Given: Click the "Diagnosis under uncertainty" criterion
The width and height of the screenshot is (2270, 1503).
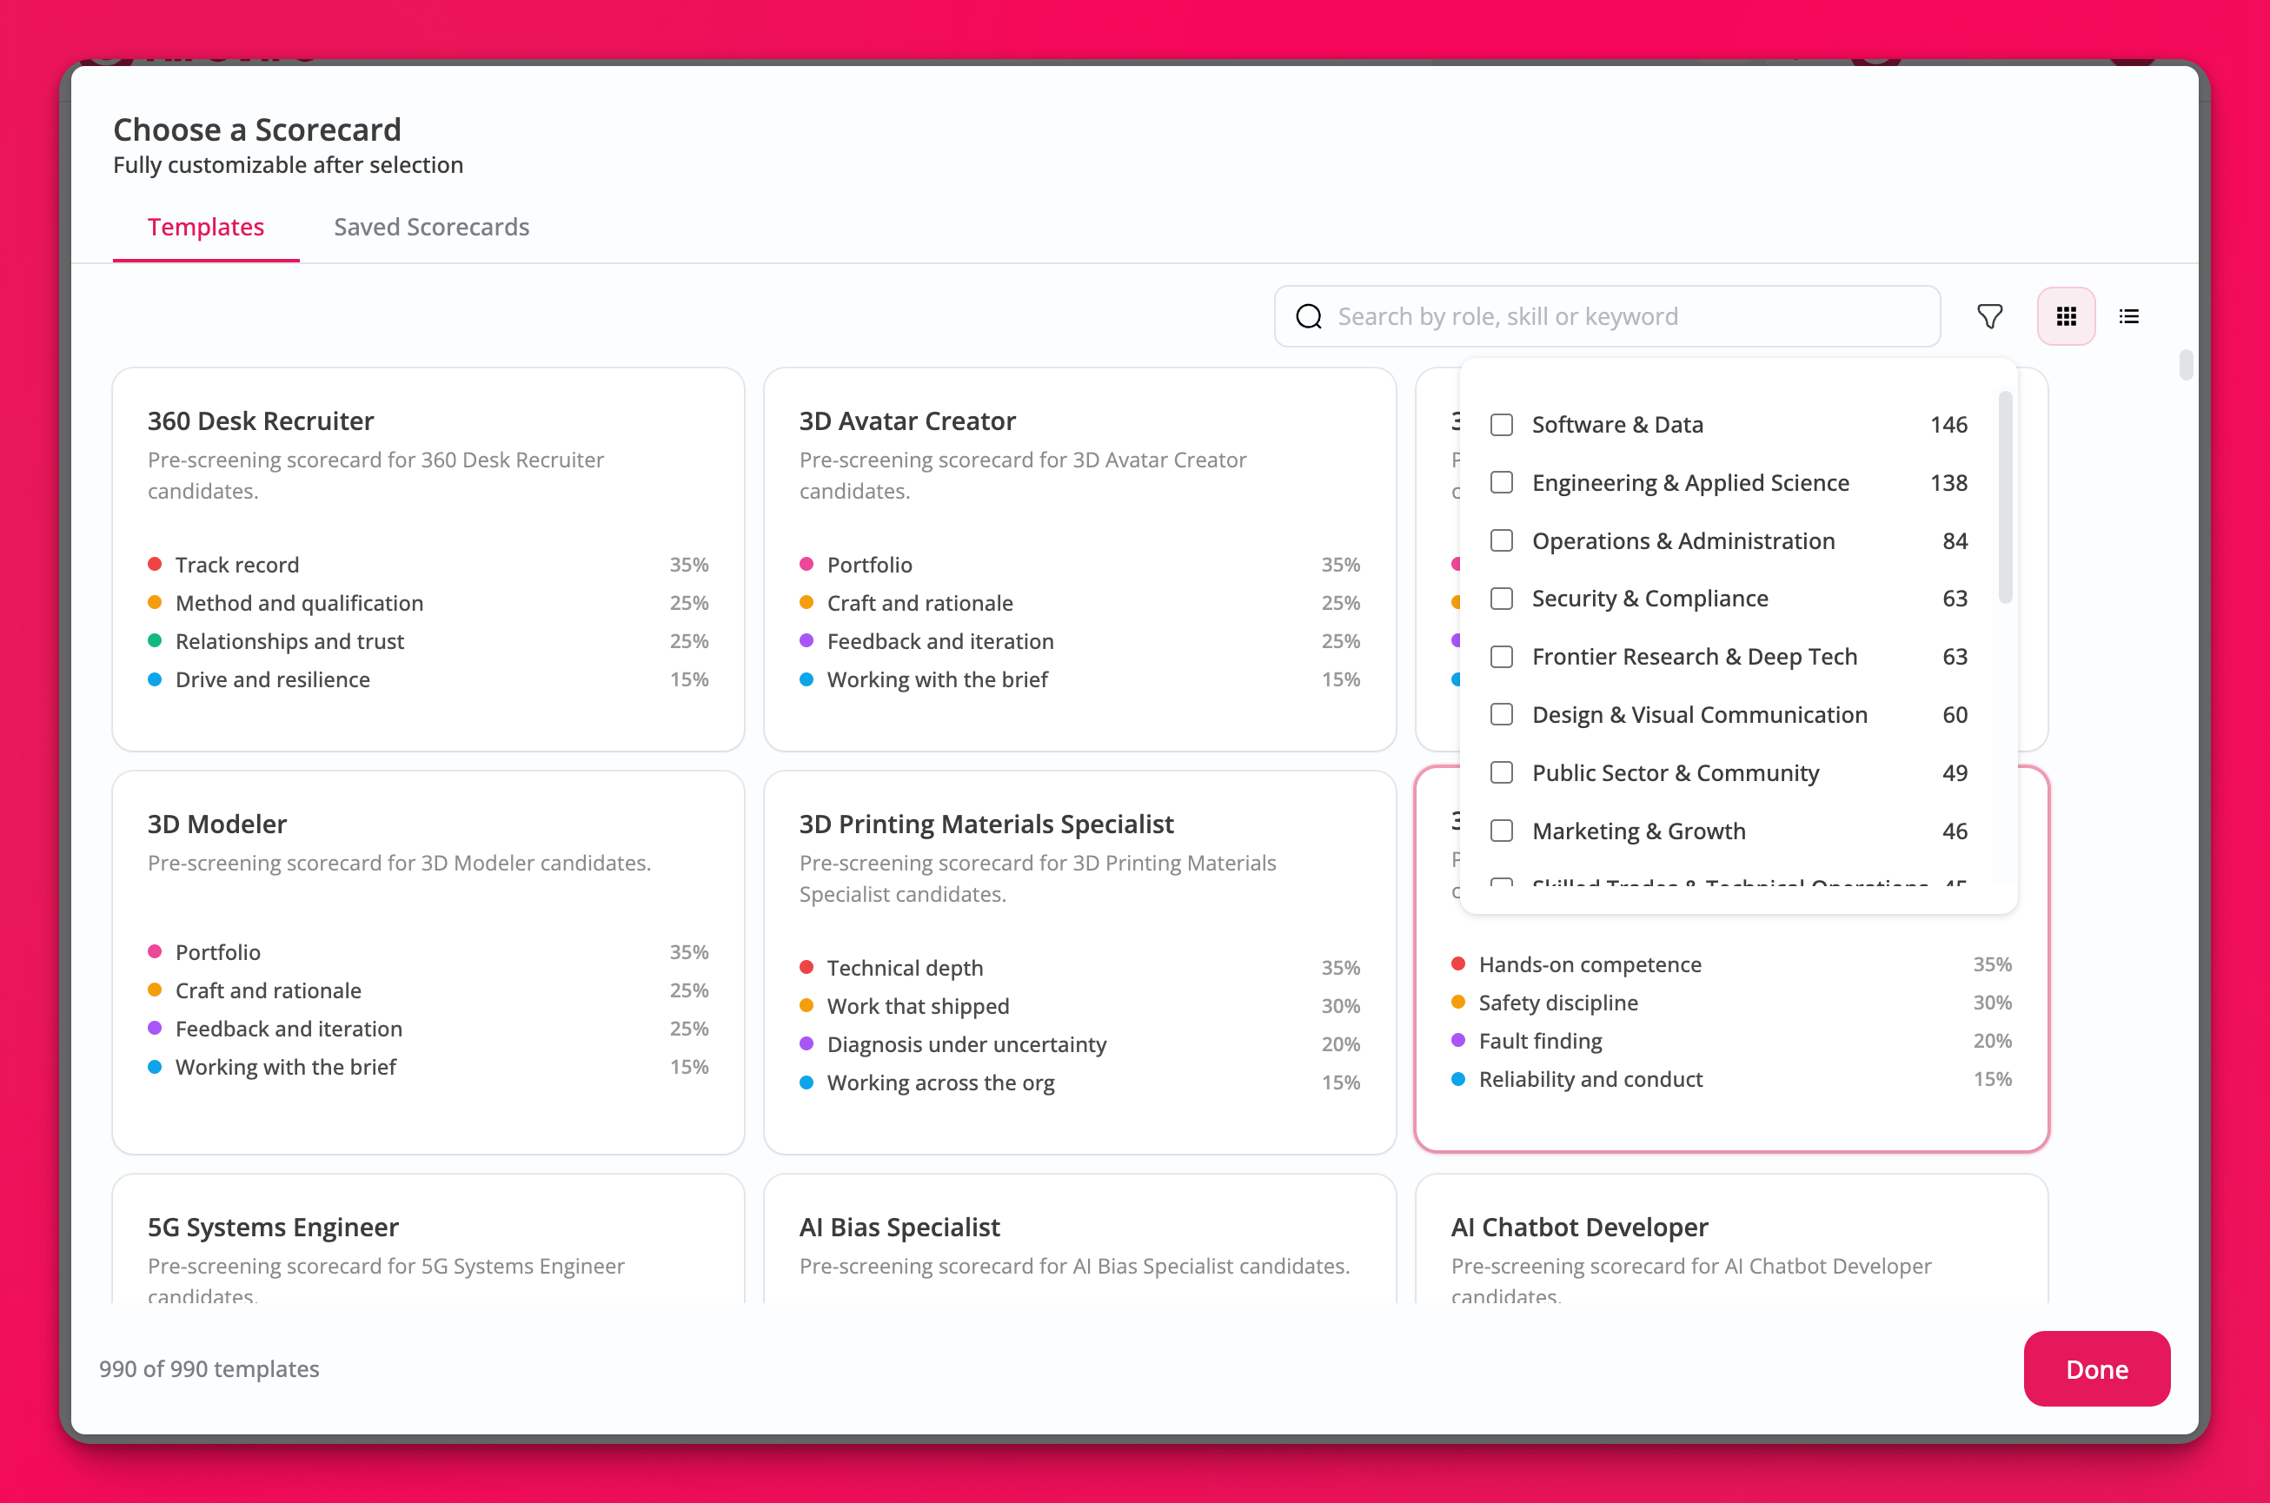Looking at the screenshot, I should [966, 1045].
